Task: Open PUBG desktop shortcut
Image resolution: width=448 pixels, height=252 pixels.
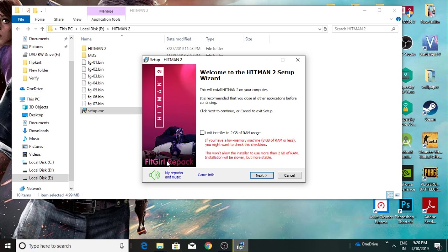Action: [430, 178]
